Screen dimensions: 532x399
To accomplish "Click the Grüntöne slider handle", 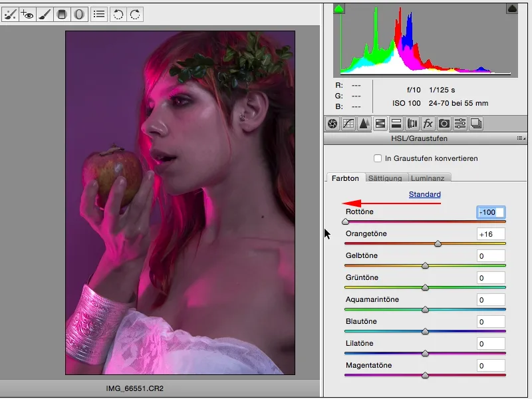I will 425,288.
